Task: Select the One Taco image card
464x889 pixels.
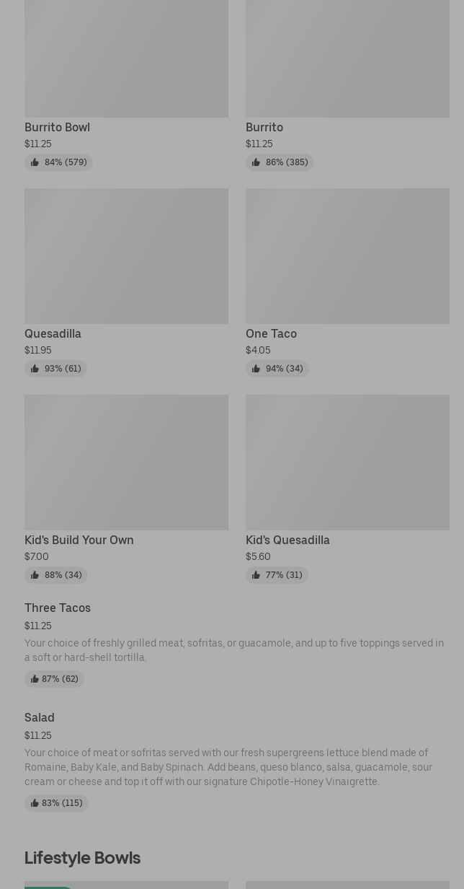Action: 347,256
